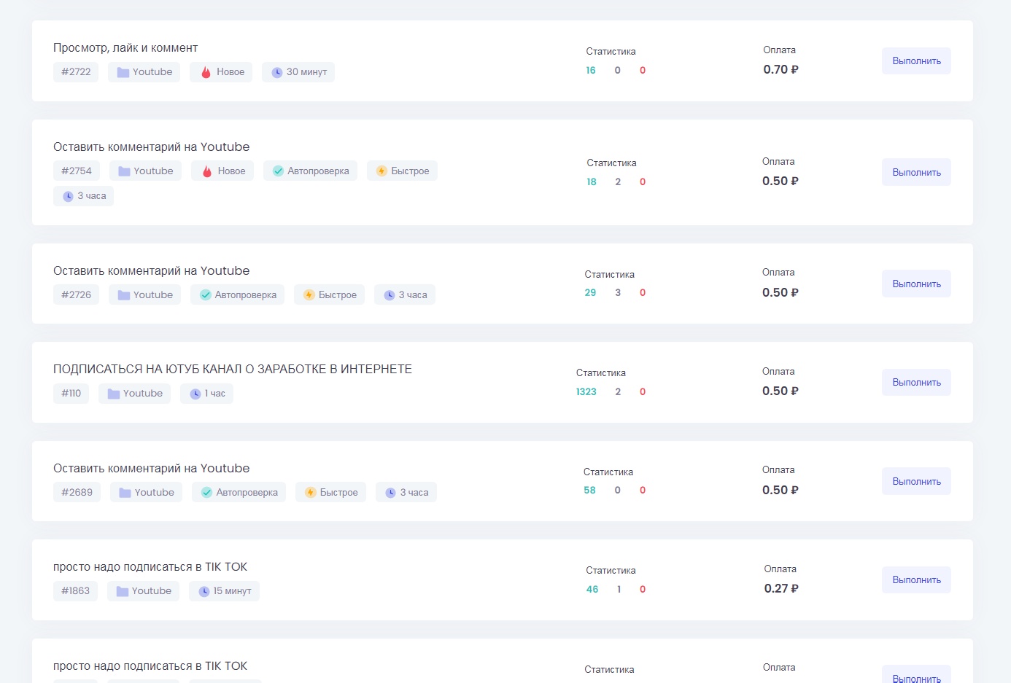The image size is (1011, 683).
Task: Click clock icon in #2754 3 часа tag
Action: [68, 196]
